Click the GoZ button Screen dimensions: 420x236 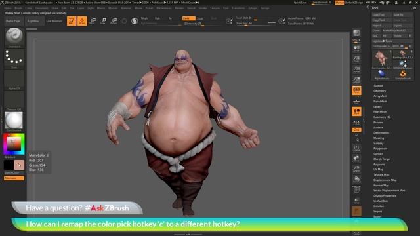point(375,35)
